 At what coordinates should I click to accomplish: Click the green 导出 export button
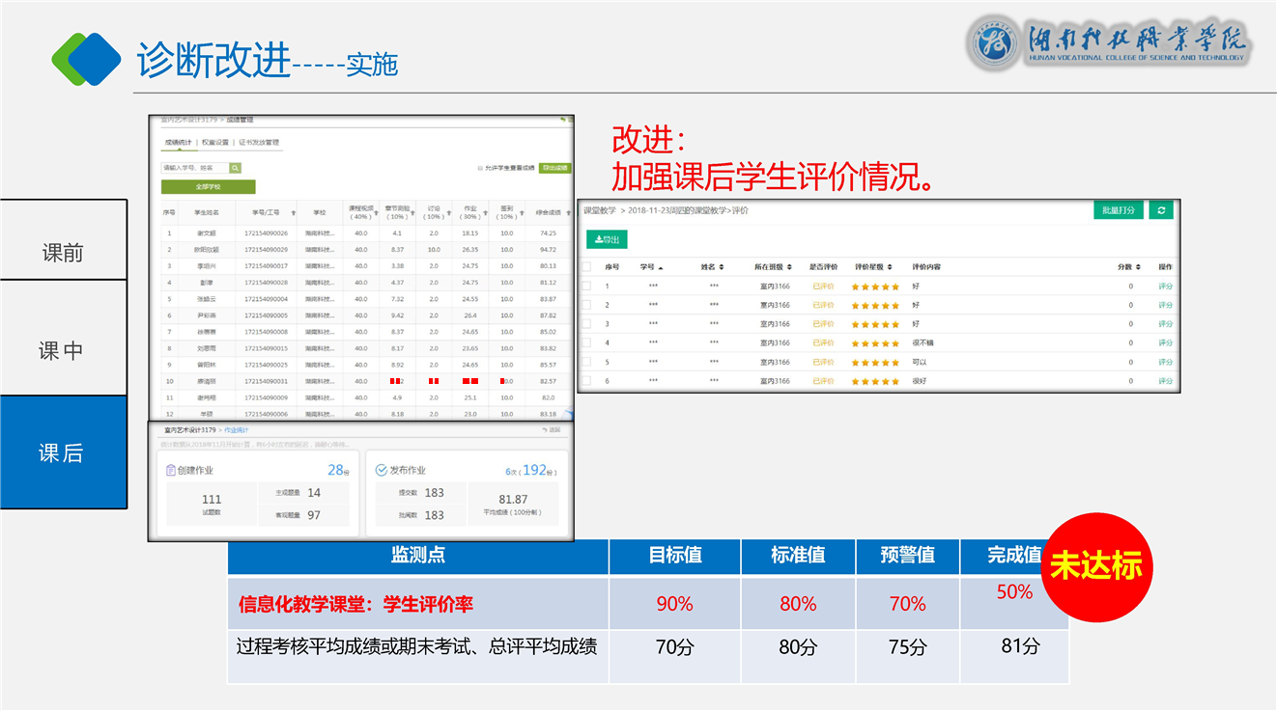(607, 239)
